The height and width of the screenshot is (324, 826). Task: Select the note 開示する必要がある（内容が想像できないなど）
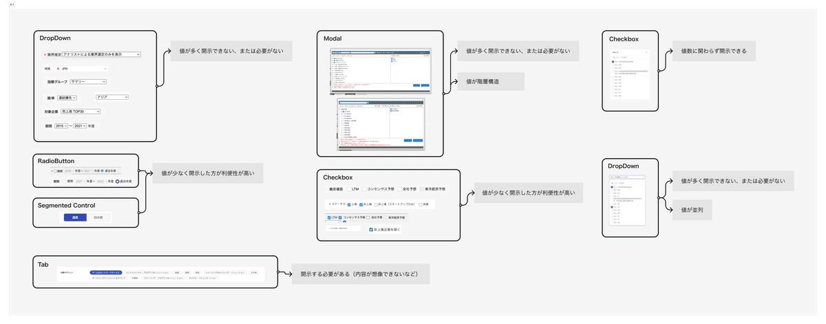click(360, 274)
